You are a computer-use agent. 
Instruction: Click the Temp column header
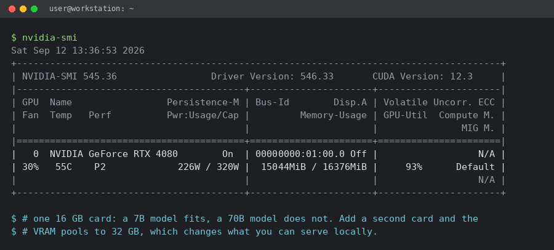pos(61,115)
